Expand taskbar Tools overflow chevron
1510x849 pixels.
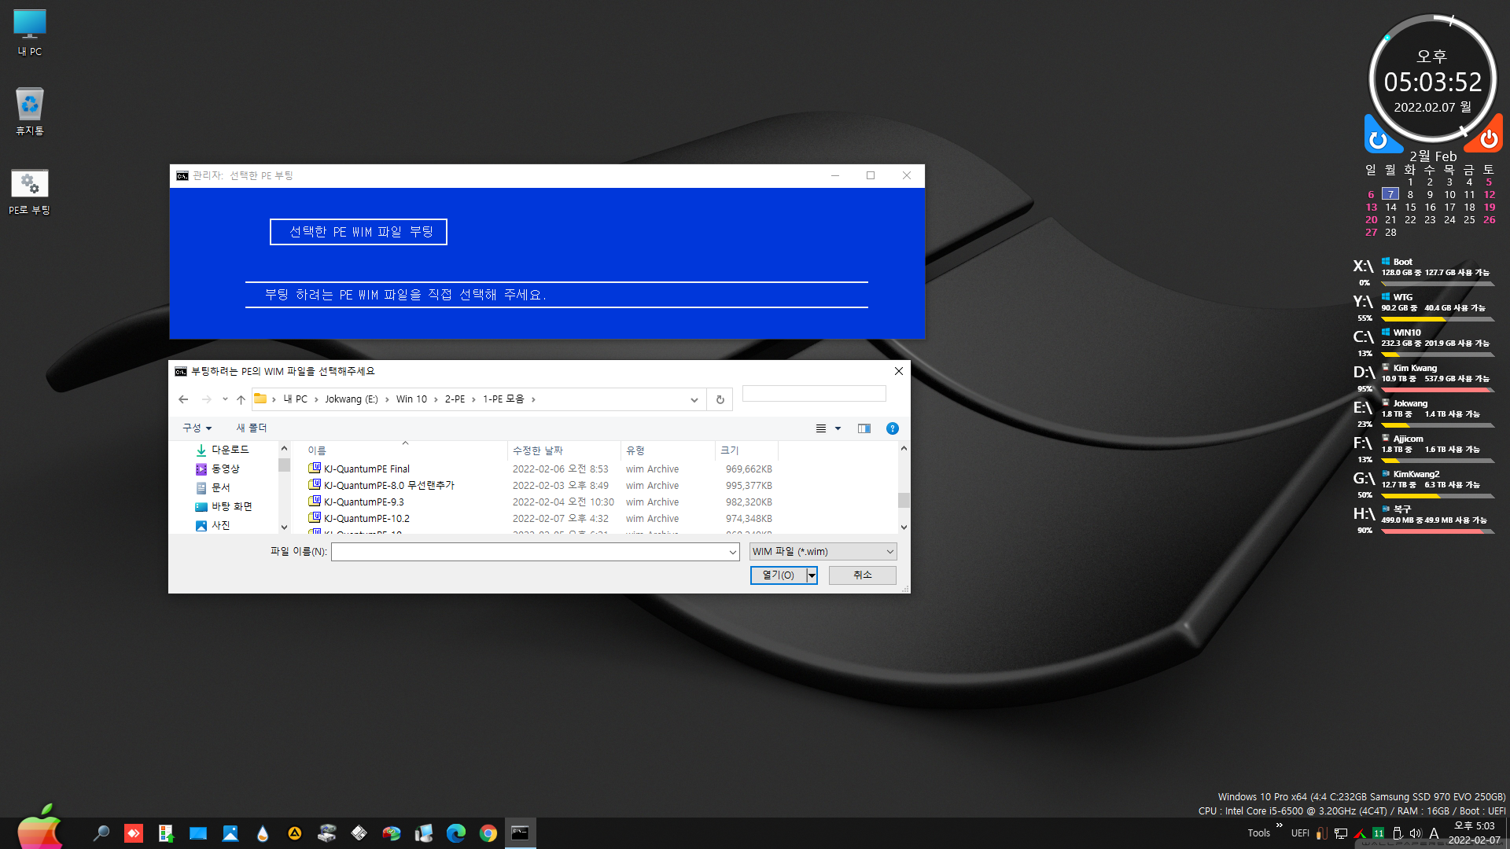coord(1280,825)
